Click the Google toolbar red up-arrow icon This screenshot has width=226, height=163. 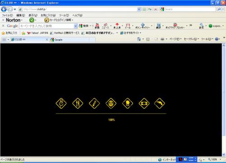(117, 26)
